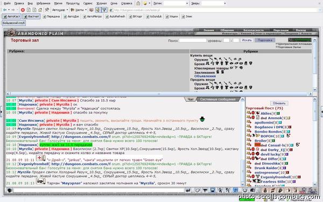The width and height of the screenshot is (323, 202).
Task: Toggle the АвтоКаст option button
Action: [x=11, y=17]
